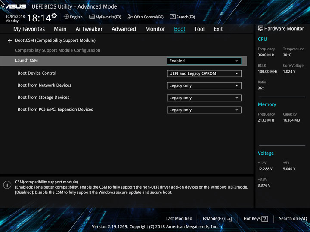The image size is (310, 232).
Task: Click memory capacity value 16384 MB
Action: (291, 120)
